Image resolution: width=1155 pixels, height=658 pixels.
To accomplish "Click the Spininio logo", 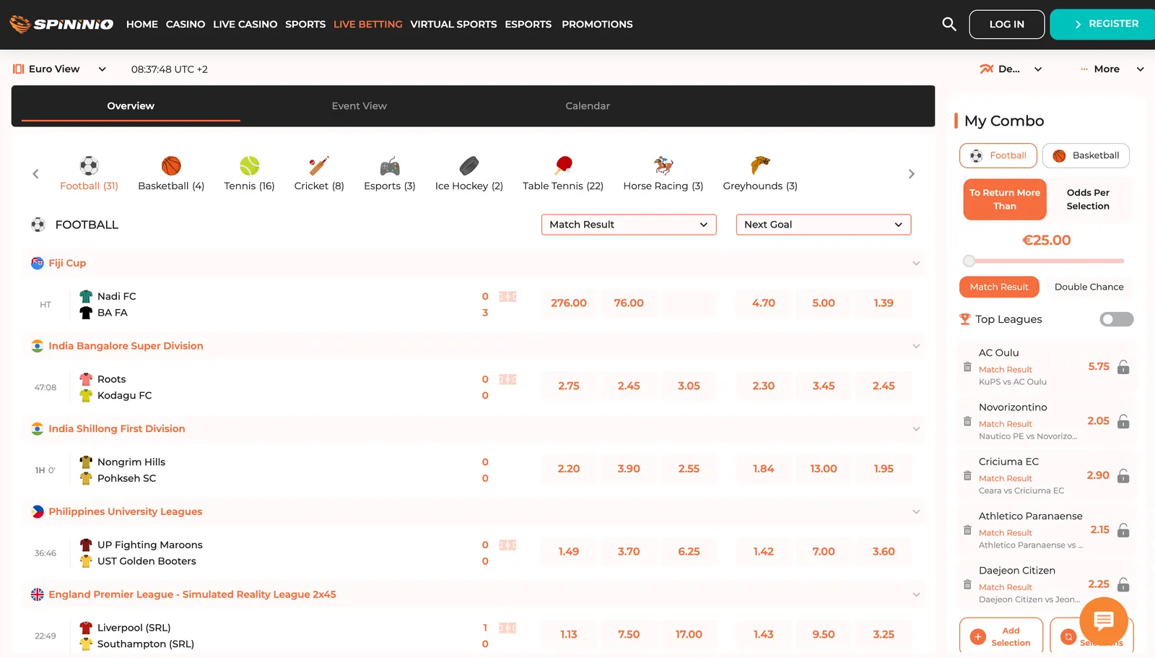I will point(61,24).
